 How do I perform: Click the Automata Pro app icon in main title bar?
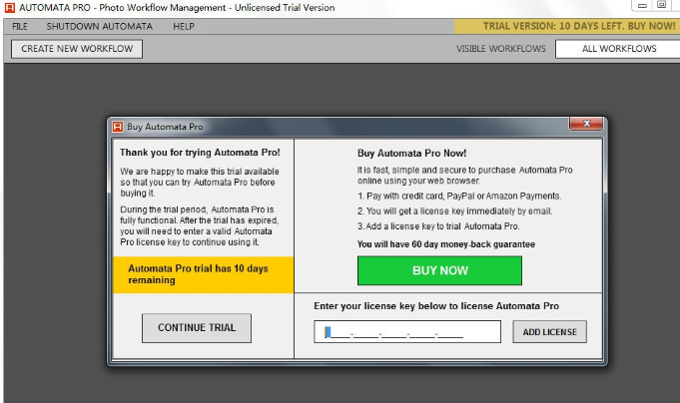(x=10, y=7)
